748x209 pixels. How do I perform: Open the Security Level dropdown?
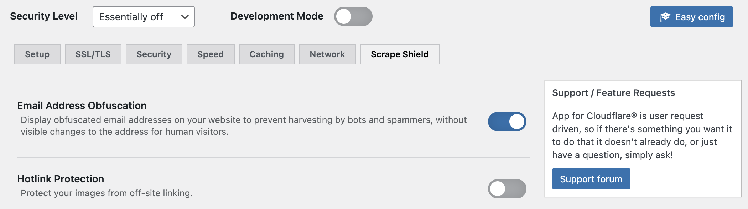(x=144, y=17)
